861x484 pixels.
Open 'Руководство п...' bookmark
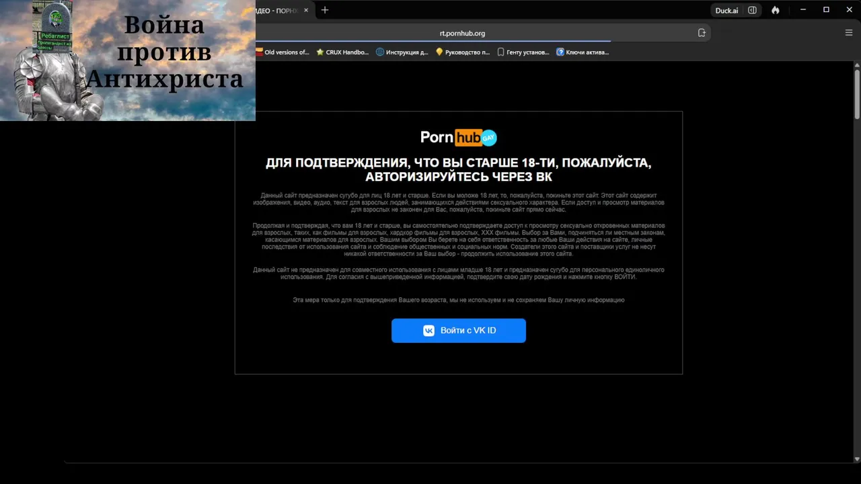coord(463,52)
